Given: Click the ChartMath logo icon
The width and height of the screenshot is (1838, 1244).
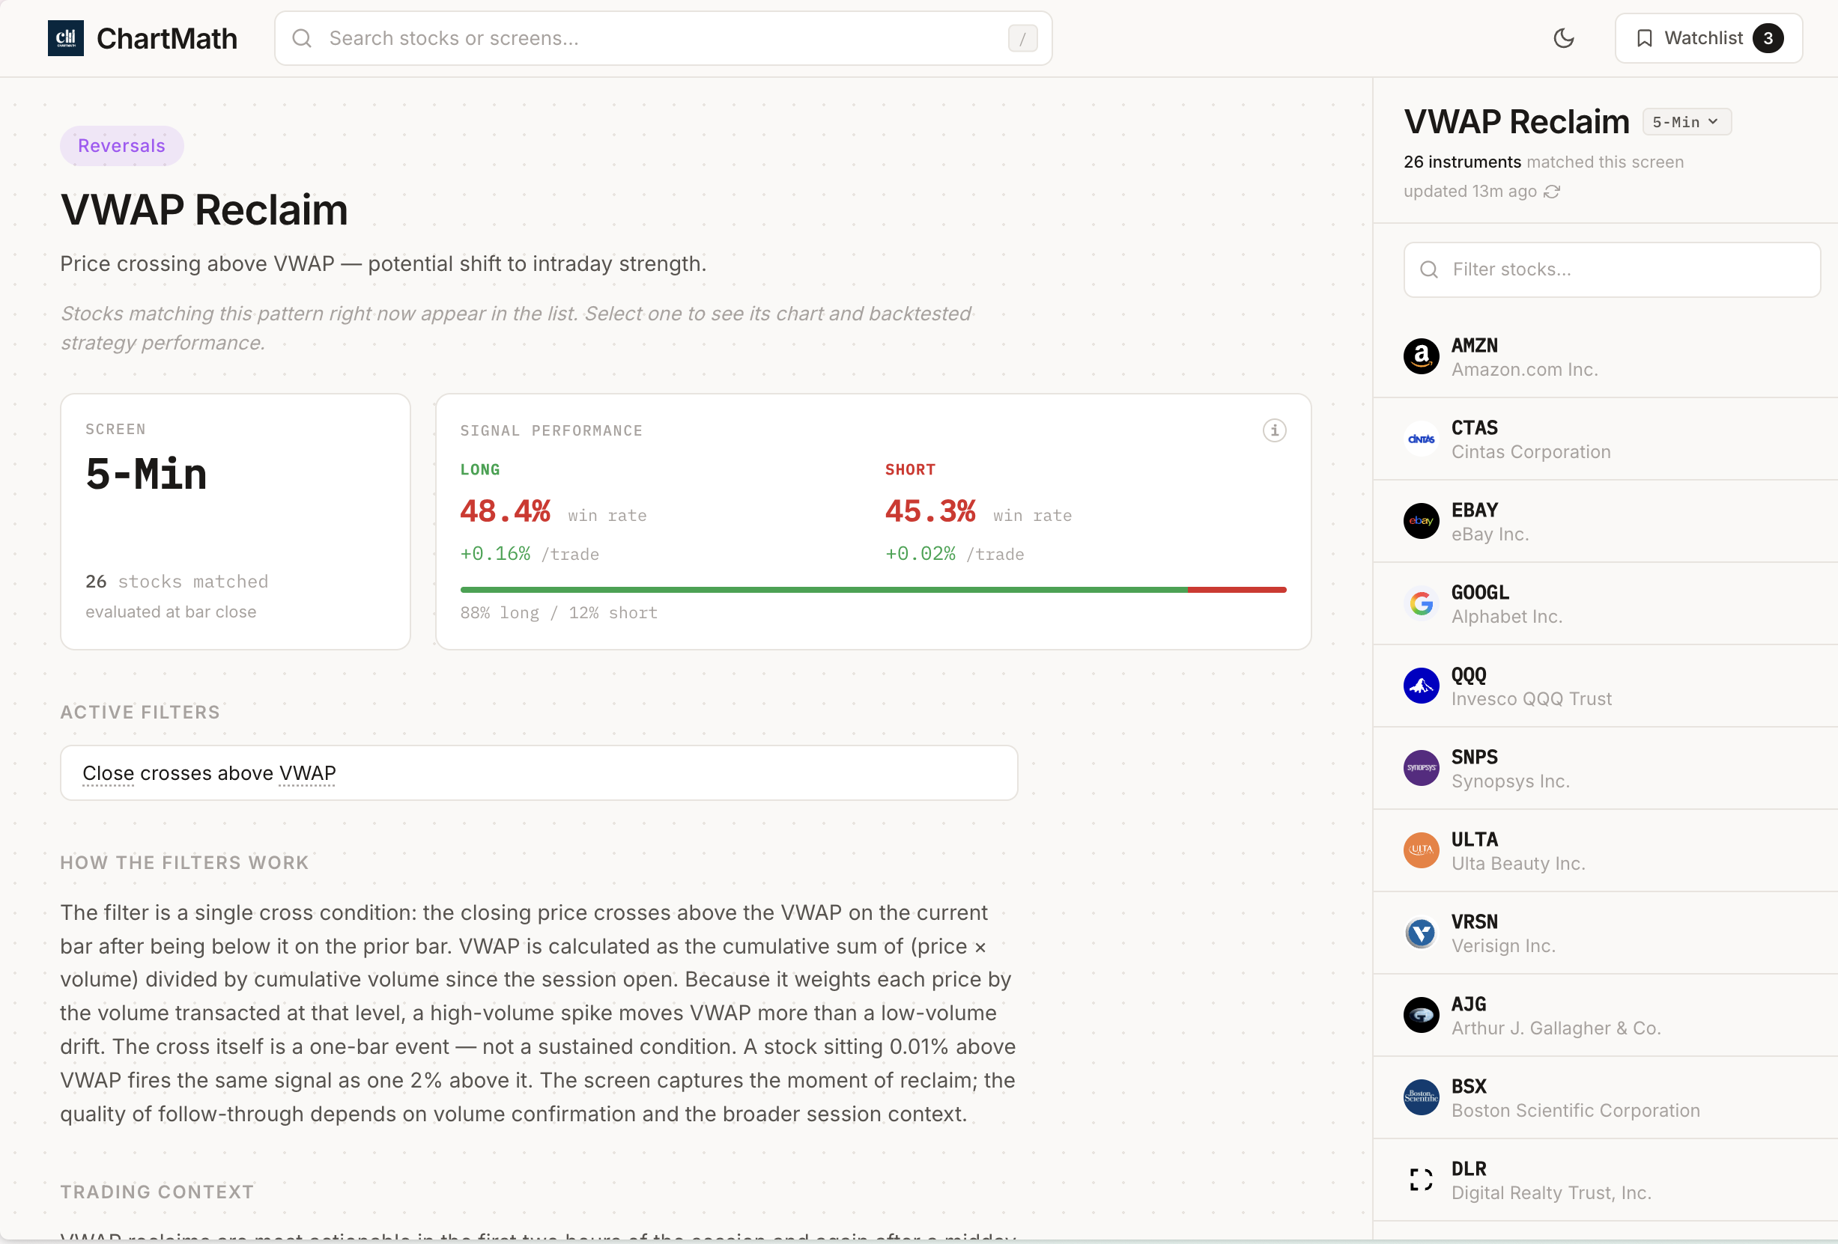Looking at the screenshot, I should point(66,38).
